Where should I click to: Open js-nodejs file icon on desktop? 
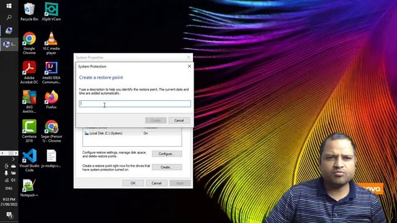(x=51, y=159)
